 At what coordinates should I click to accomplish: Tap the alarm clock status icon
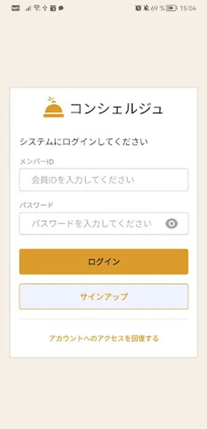(138, 8)
